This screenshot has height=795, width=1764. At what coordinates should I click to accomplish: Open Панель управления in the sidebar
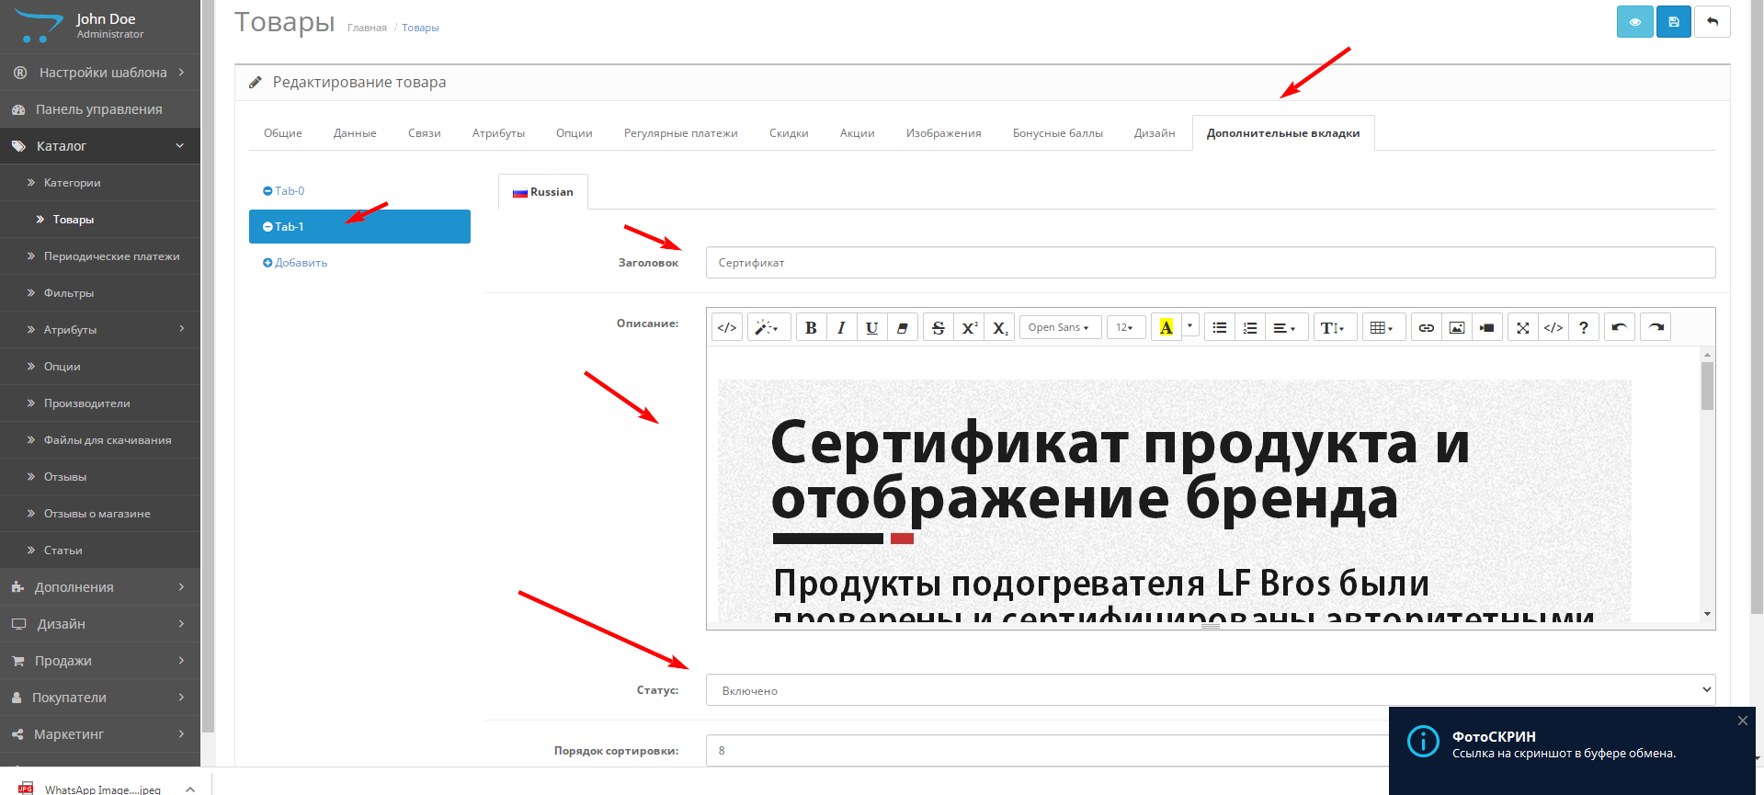100,109
